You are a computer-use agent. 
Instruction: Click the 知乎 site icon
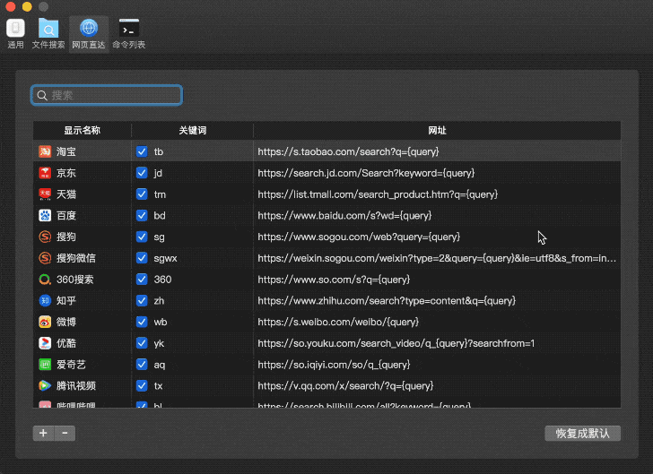click(45, 300)
